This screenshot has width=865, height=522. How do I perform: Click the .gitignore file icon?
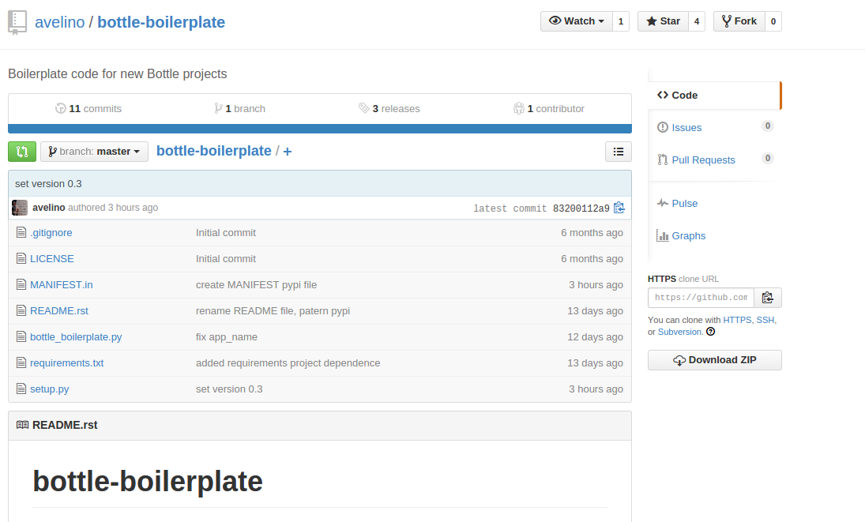21,233
